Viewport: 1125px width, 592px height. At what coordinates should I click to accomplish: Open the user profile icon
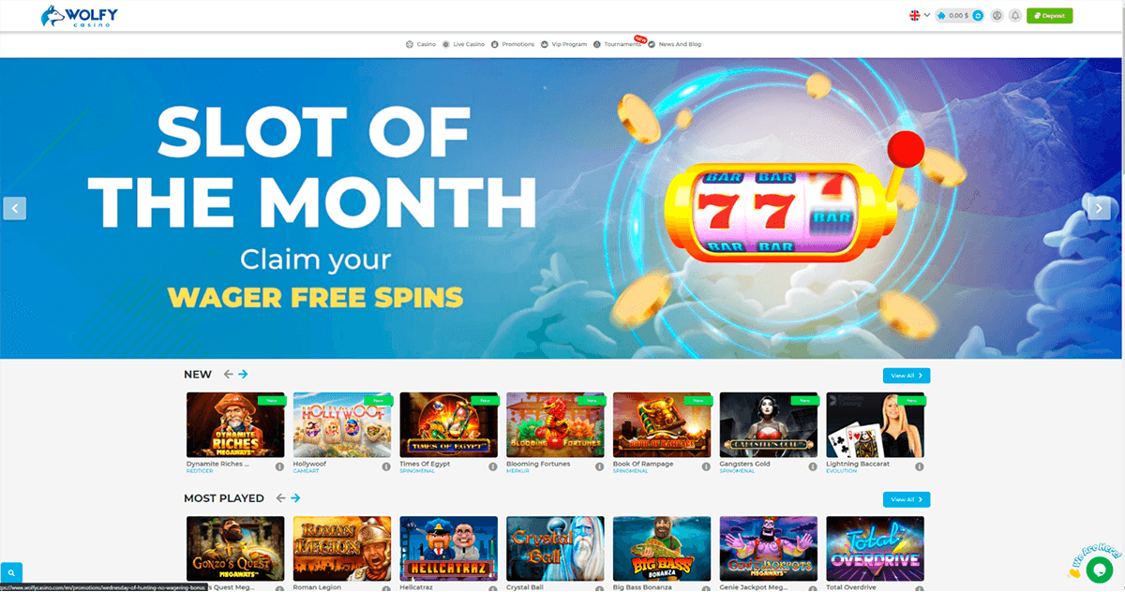(997, 16)
